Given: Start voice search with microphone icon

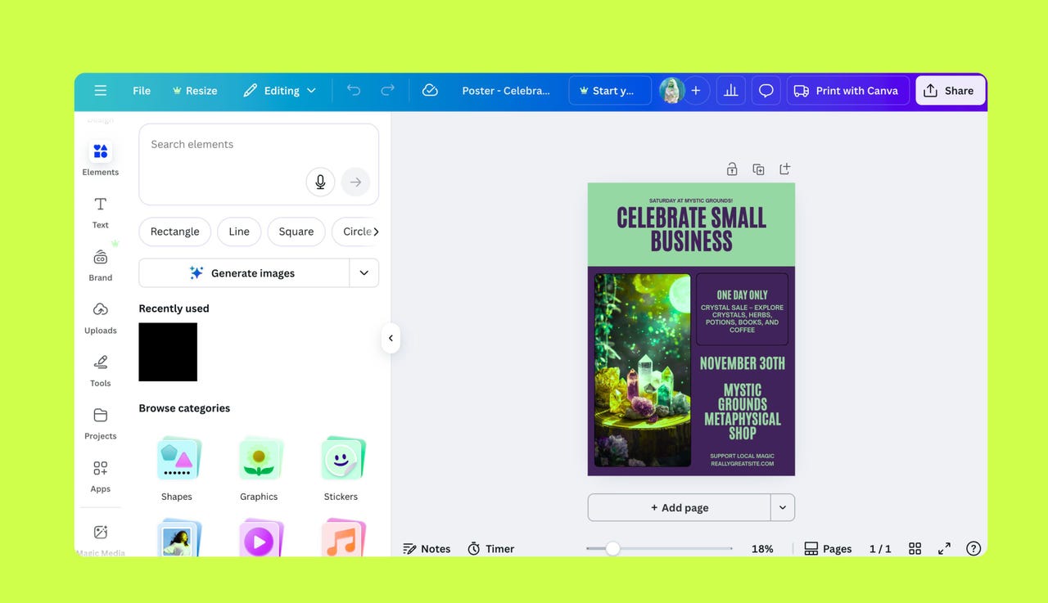Looking at the screenshot, I should [320, 182].
